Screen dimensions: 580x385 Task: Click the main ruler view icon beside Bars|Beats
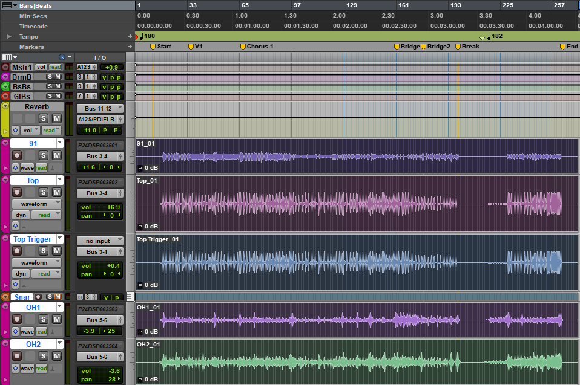[7, 5]
